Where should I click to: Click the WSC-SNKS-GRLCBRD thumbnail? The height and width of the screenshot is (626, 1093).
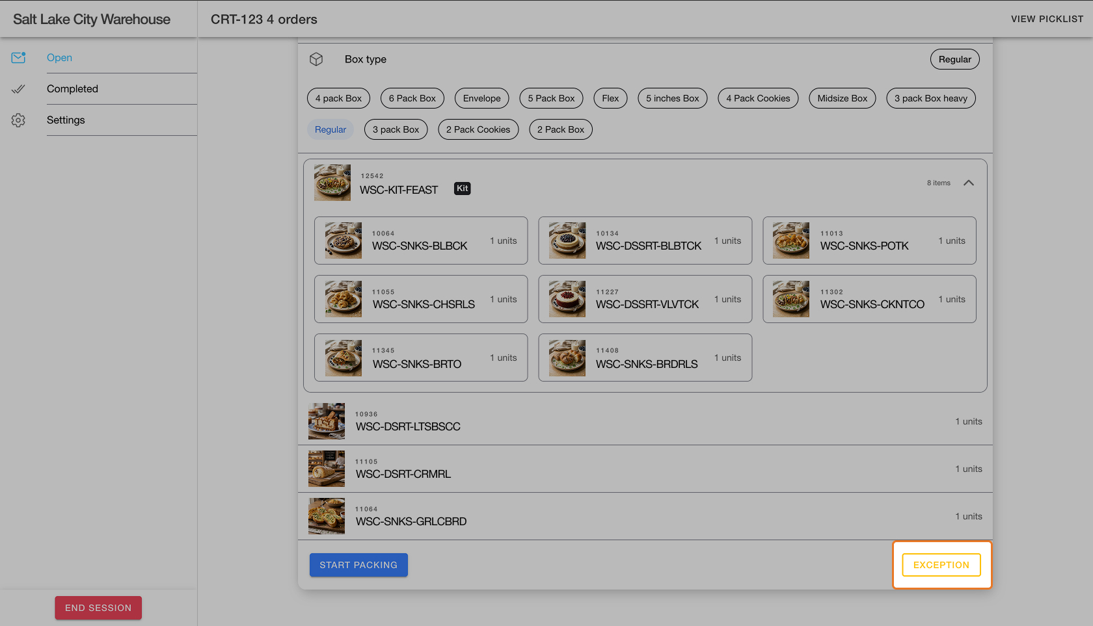(327, 516)
